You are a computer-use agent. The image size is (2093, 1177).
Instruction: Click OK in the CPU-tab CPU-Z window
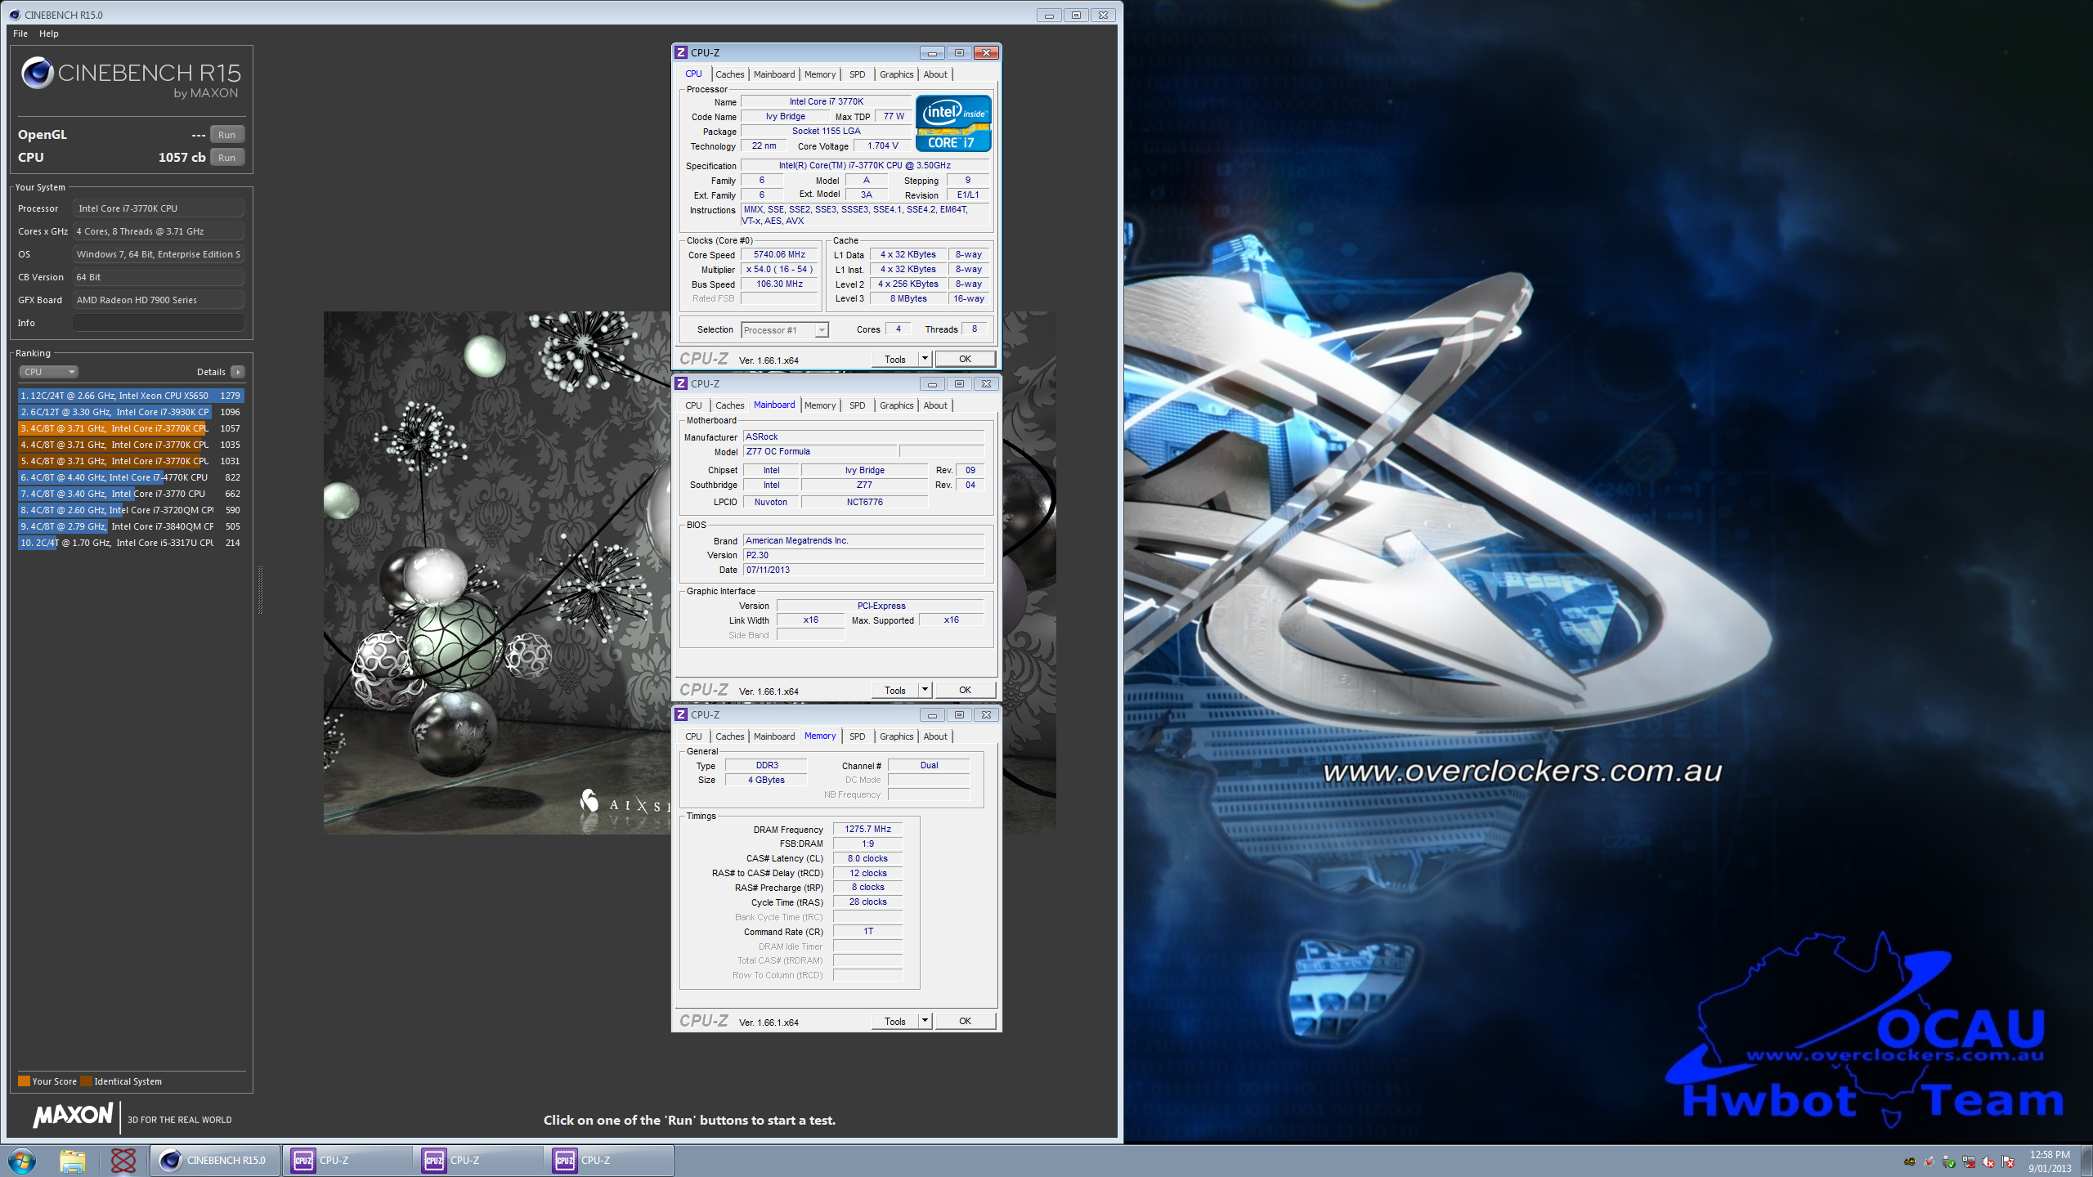[x=965, y=359]
